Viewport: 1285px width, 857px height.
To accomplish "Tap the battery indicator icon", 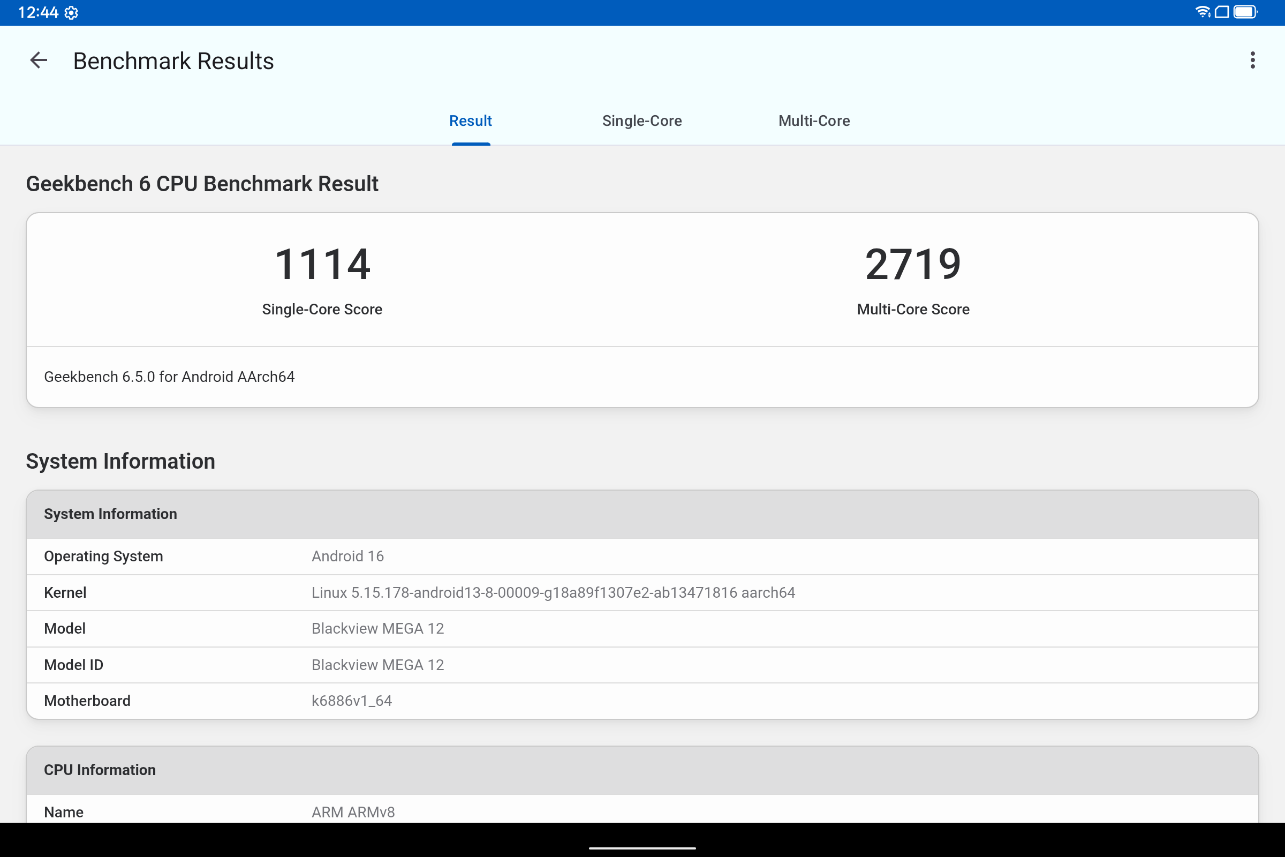I will [x=1245, y=12].
